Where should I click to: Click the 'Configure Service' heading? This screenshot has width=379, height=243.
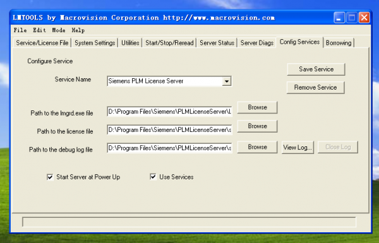click(x=50, y=61)
